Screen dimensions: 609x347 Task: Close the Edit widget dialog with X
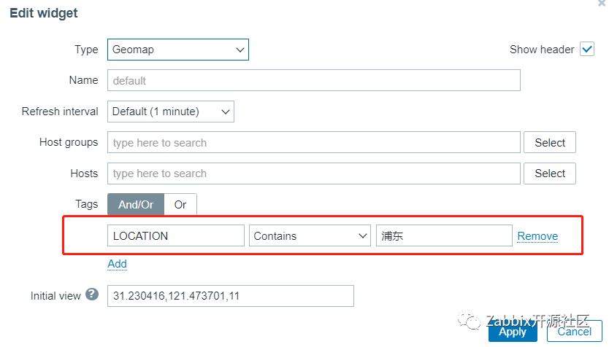coord(601,4)
